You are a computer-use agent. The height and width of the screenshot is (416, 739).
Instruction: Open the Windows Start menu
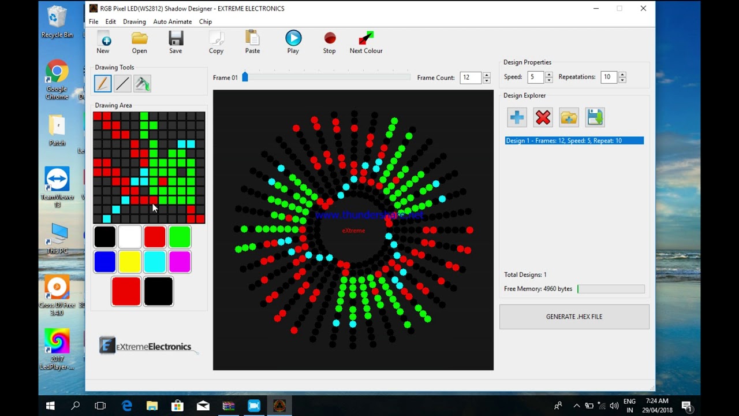click(x=50, y=406)
